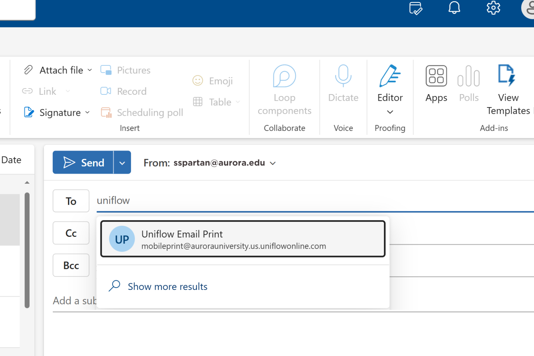Click the Date sort header
The height and width of the screenshot is (356, 534).
(11, 160)
